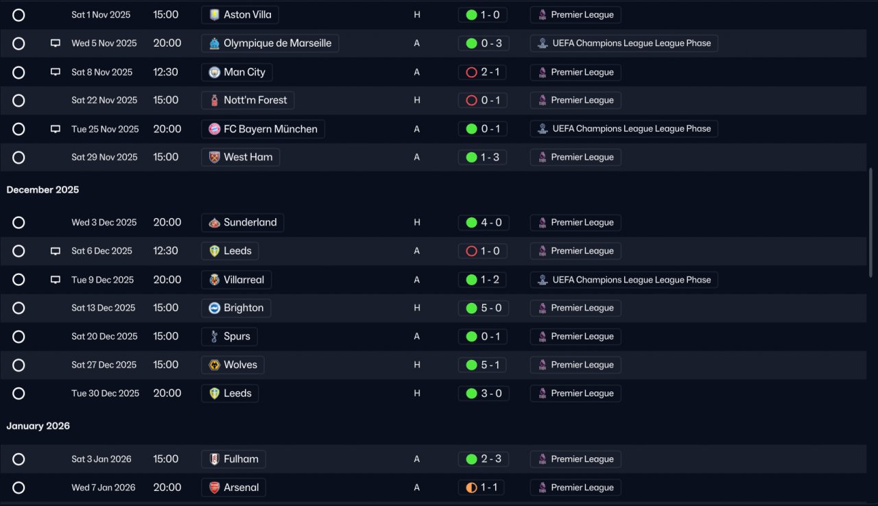Click TV broadcast icon for Man City fixture
The image size is (878, 506).
[x=56, y=72]
